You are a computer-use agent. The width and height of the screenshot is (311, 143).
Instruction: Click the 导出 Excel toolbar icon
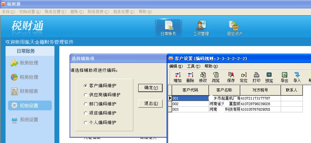click(284, 77)
